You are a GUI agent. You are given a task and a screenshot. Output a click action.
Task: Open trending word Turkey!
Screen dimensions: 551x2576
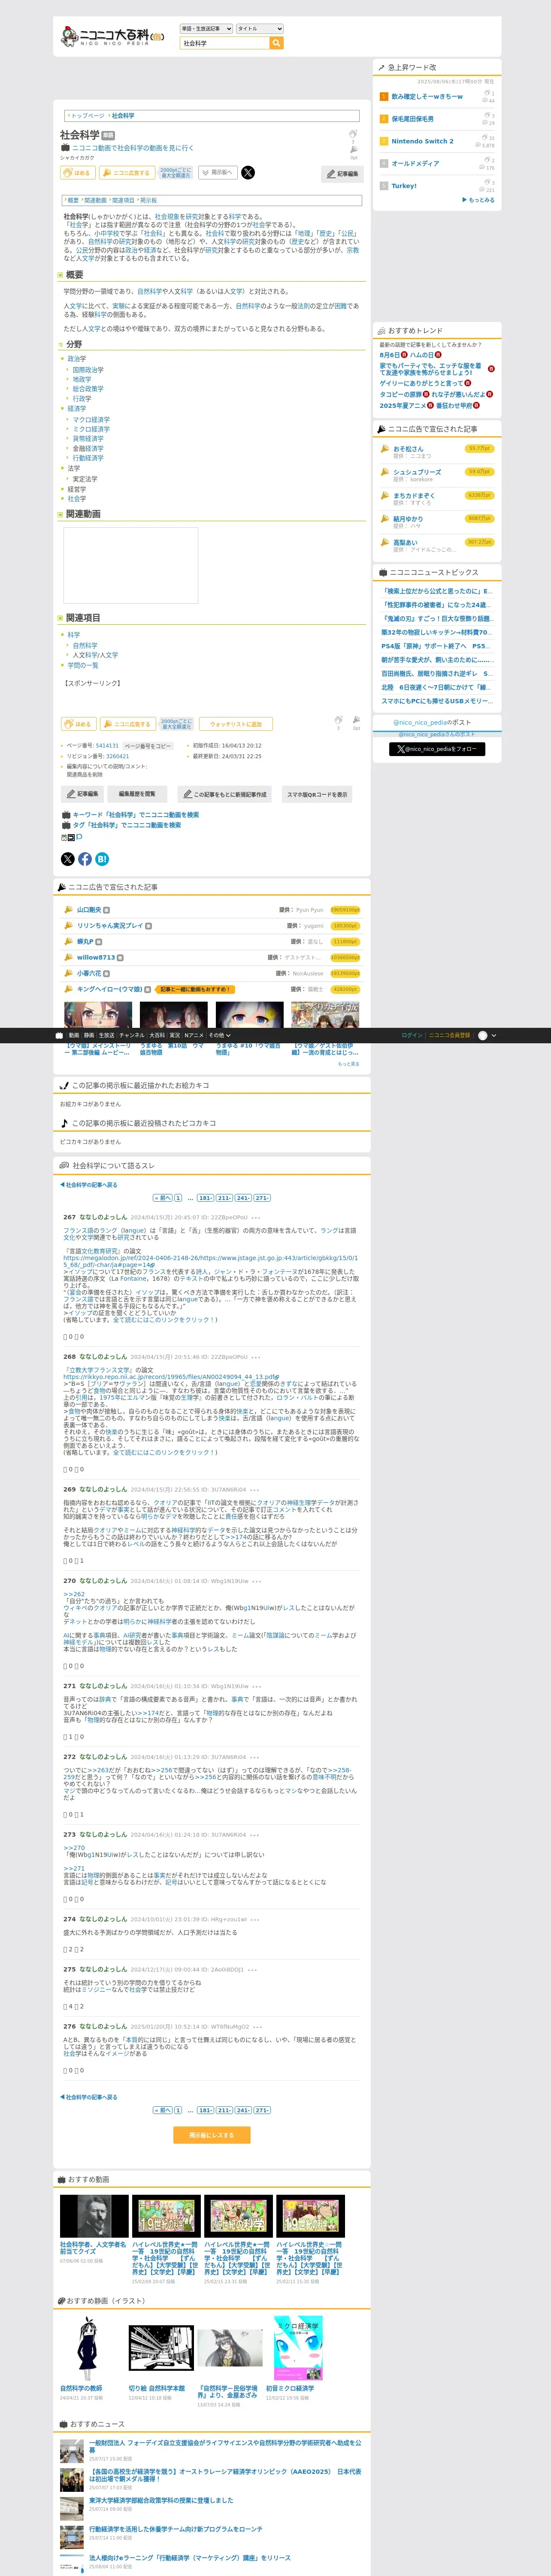[404, 186]
